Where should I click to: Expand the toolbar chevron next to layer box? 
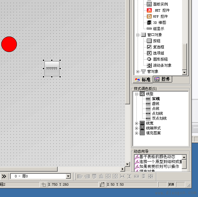(x=4, y=176)
